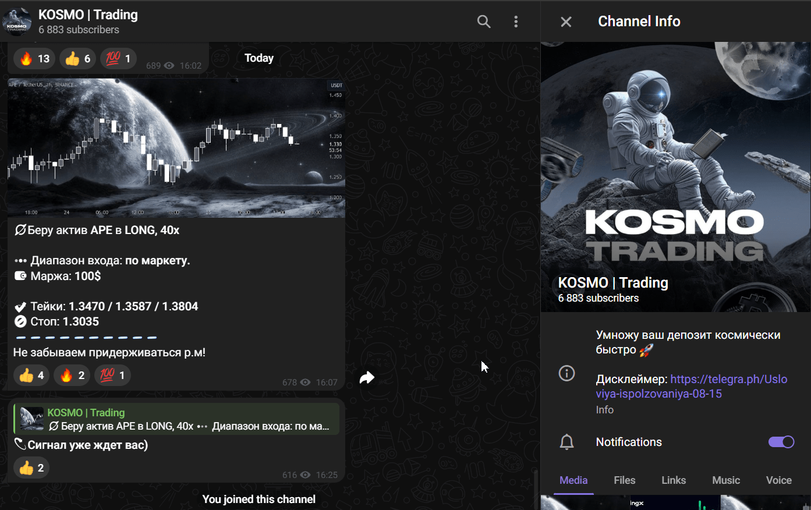Open the telegra.ph disclaimer link
The image size is (811, 510).
692,387
